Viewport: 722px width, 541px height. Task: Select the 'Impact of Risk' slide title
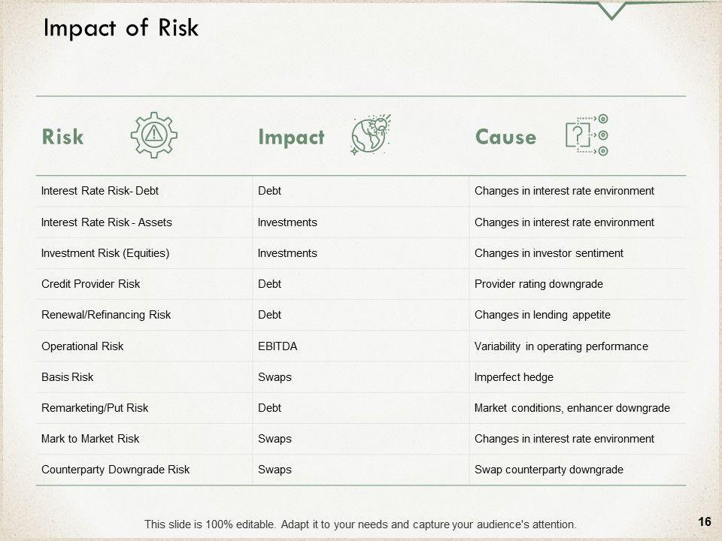(x=121, y=28)
